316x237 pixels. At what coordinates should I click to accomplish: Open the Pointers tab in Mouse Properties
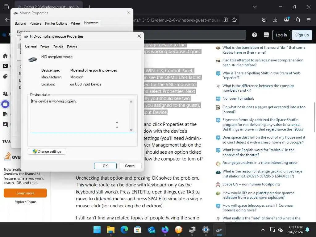click(35, 23)
